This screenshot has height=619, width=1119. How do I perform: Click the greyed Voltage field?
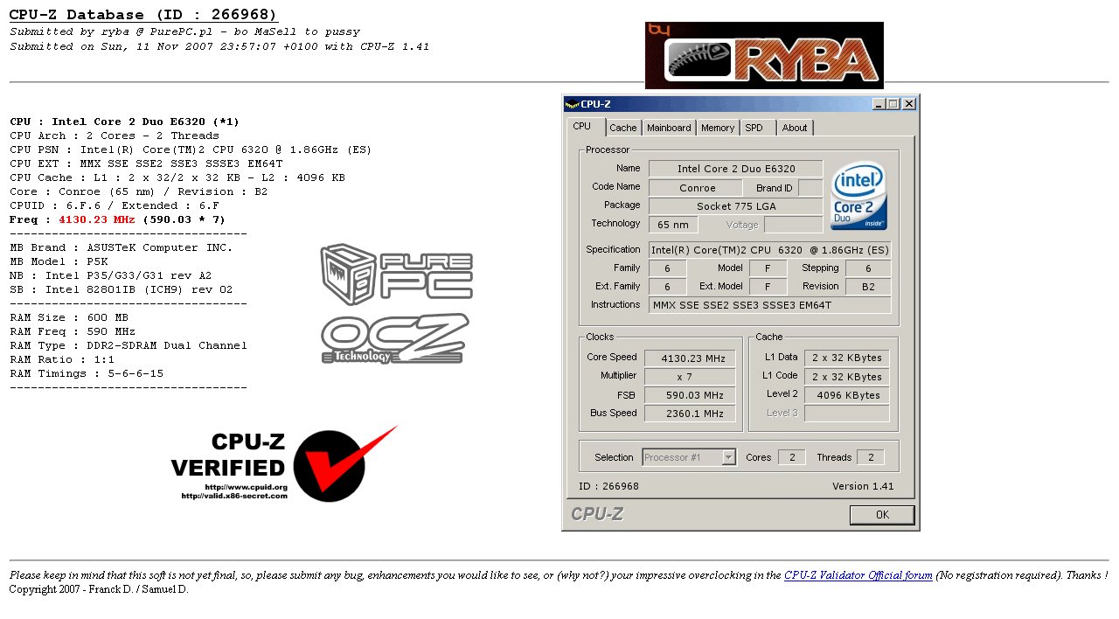tap(794, 225)
